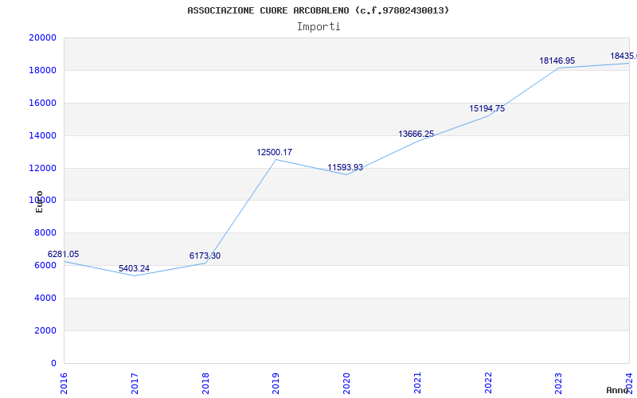Click the 2018 x-axis label
This screenshot has height=398, width=637.
(x=205, y=383)
